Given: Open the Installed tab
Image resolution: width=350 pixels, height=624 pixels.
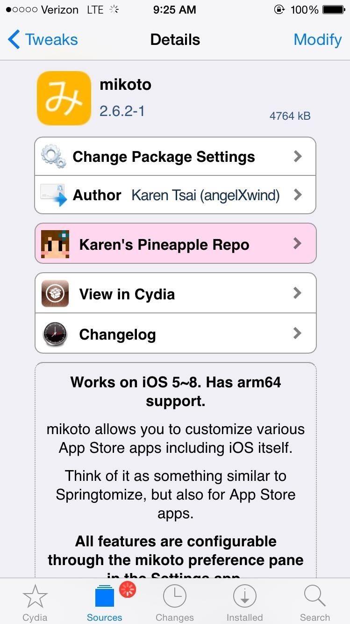Looking at the screenshot, I should 244,601.
